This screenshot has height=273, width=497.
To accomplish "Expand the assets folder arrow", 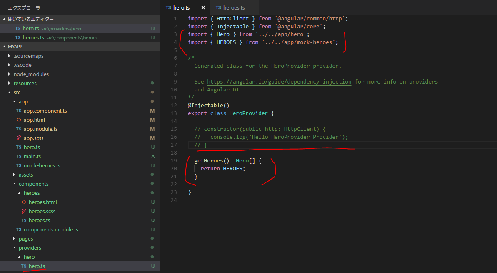I will pyautogui.click(x=14, y=175).
